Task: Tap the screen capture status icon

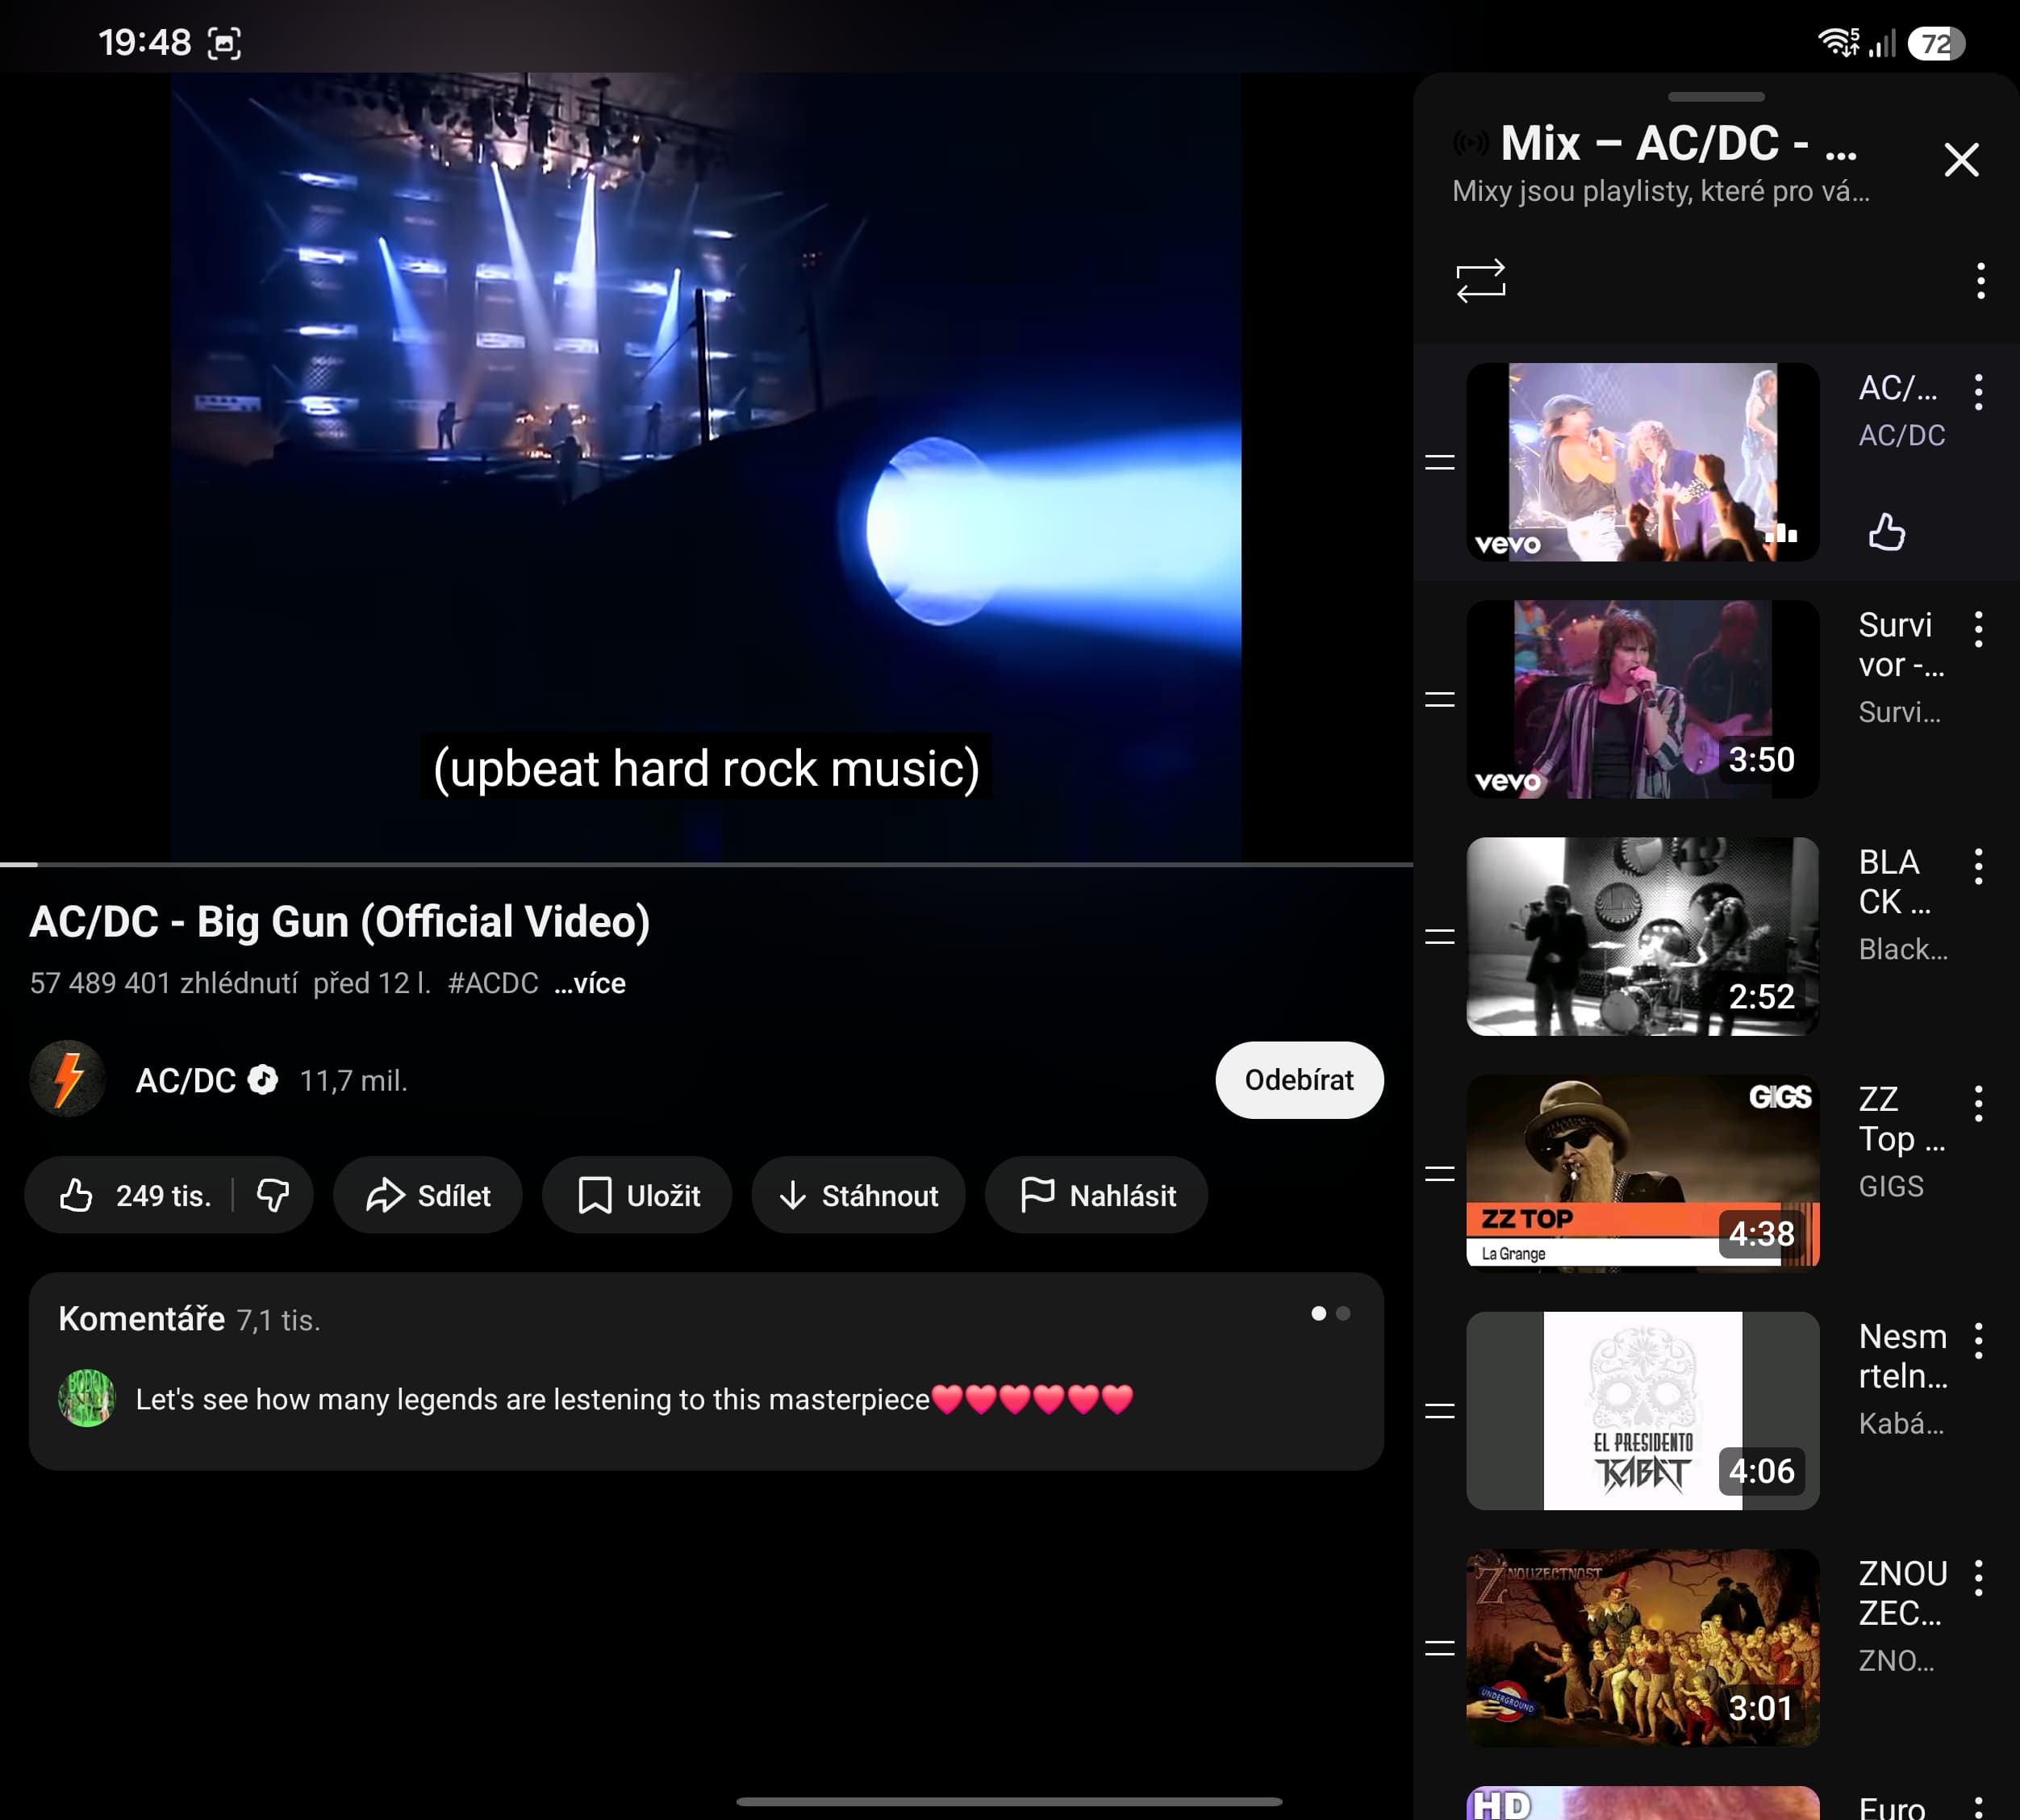Action: tap(224, 43)
